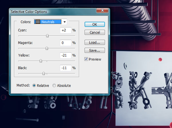Click the Black slider handle
The width and height of the screenshot is (172, 128).
(x=44, y=73)
